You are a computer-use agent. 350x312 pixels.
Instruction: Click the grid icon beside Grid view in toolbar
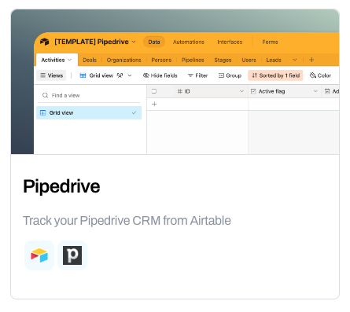(x=83, y=75)
